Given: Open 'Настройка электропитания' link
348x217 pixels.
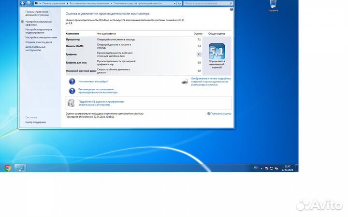Looking at the screenshot, I should [x=41, y=38].
